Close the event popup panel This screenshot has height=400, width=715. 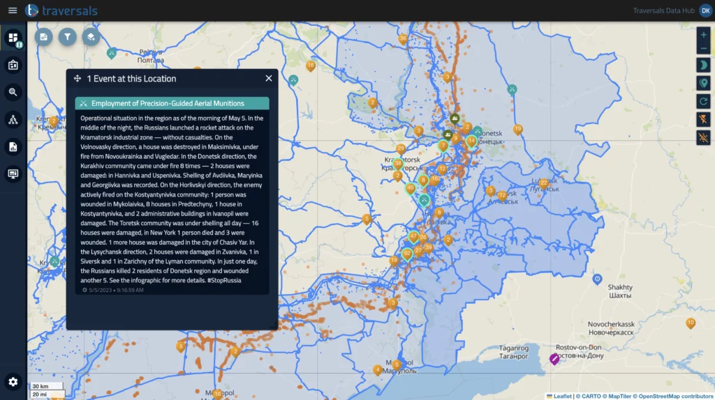point(269,78)
